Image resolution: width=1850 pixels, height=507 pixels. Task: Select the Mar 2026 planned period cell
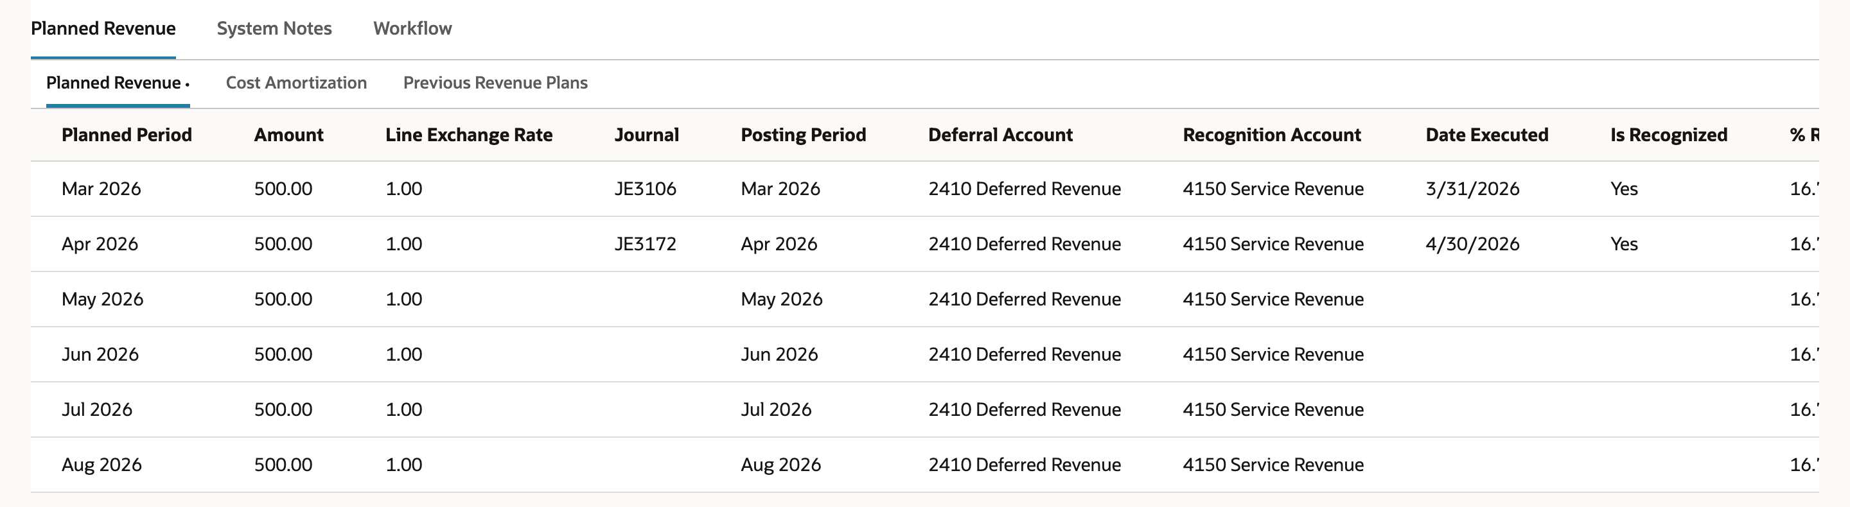pyautogui.click(x=101, y=189)
